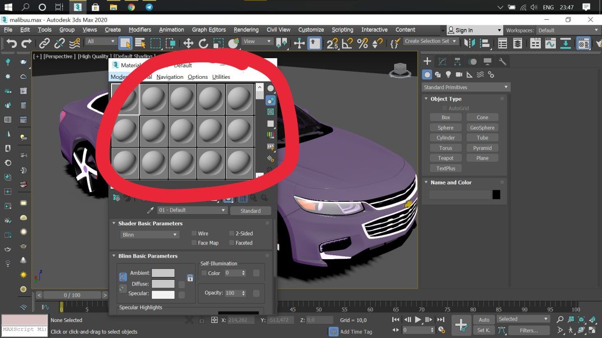Viewport: 602px width, 338px height.
Task: Open the Blinn shader dropdown
Action: [x=149, y=235]
